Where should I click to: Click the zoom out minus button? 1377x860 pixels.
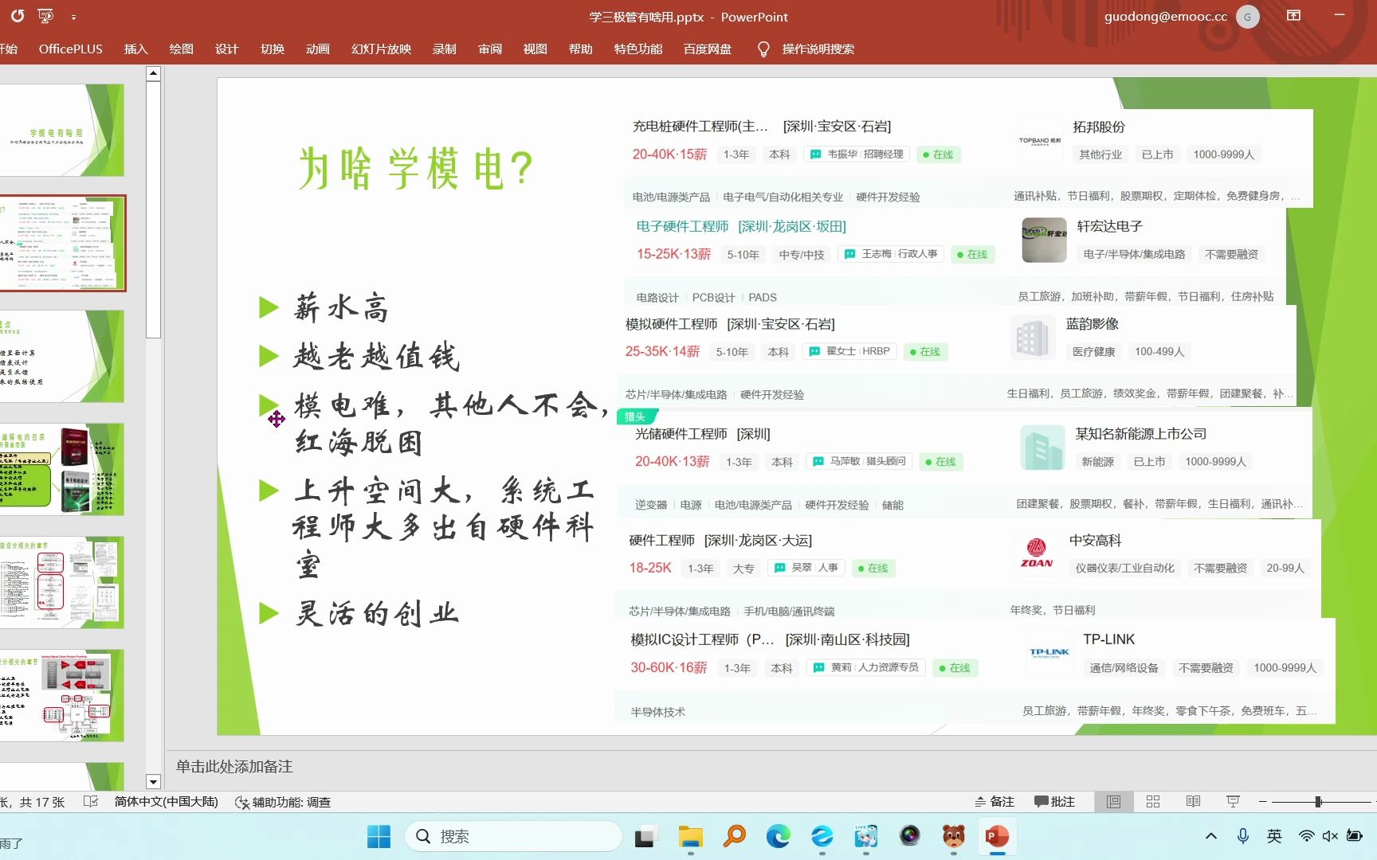tap(1262, 802)
